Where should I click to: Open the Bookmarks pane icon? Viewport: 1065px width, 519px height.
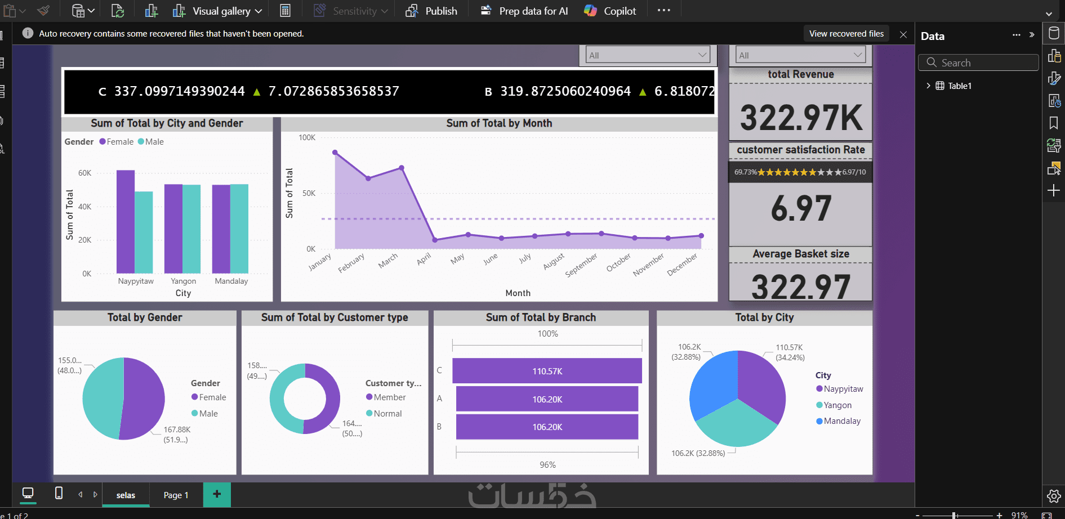click(x=1054, y=123)
